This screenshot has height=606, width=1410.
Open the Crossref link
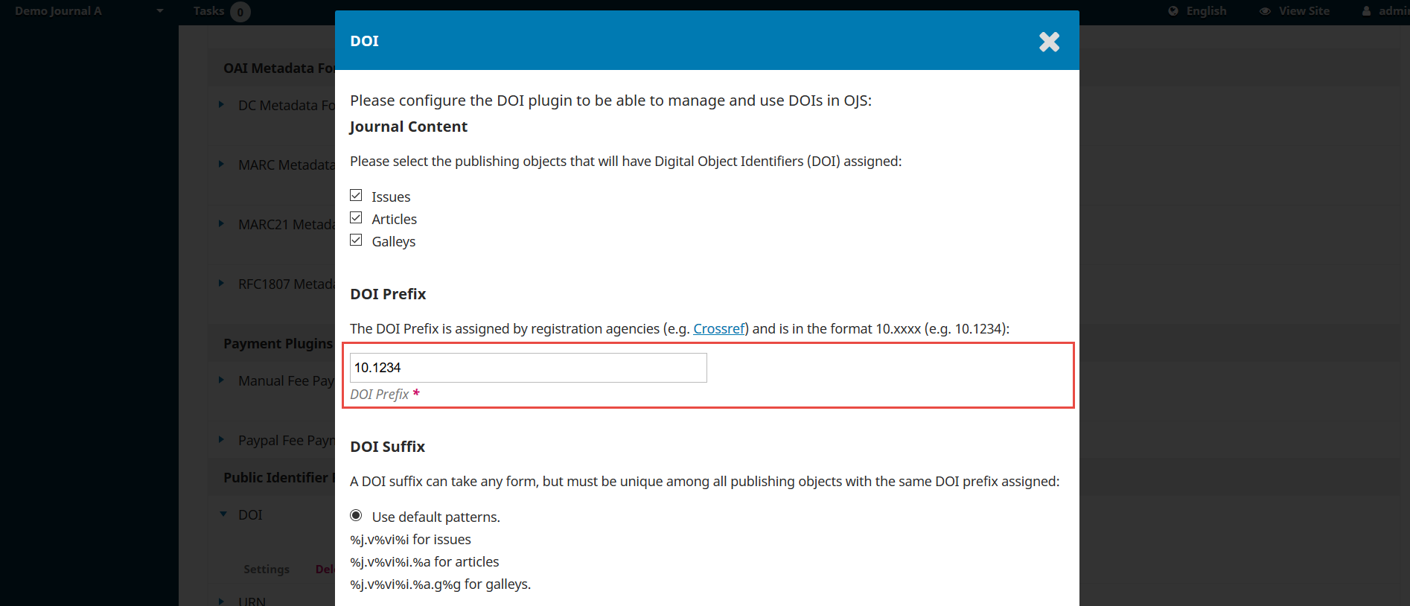click(719, 328)
